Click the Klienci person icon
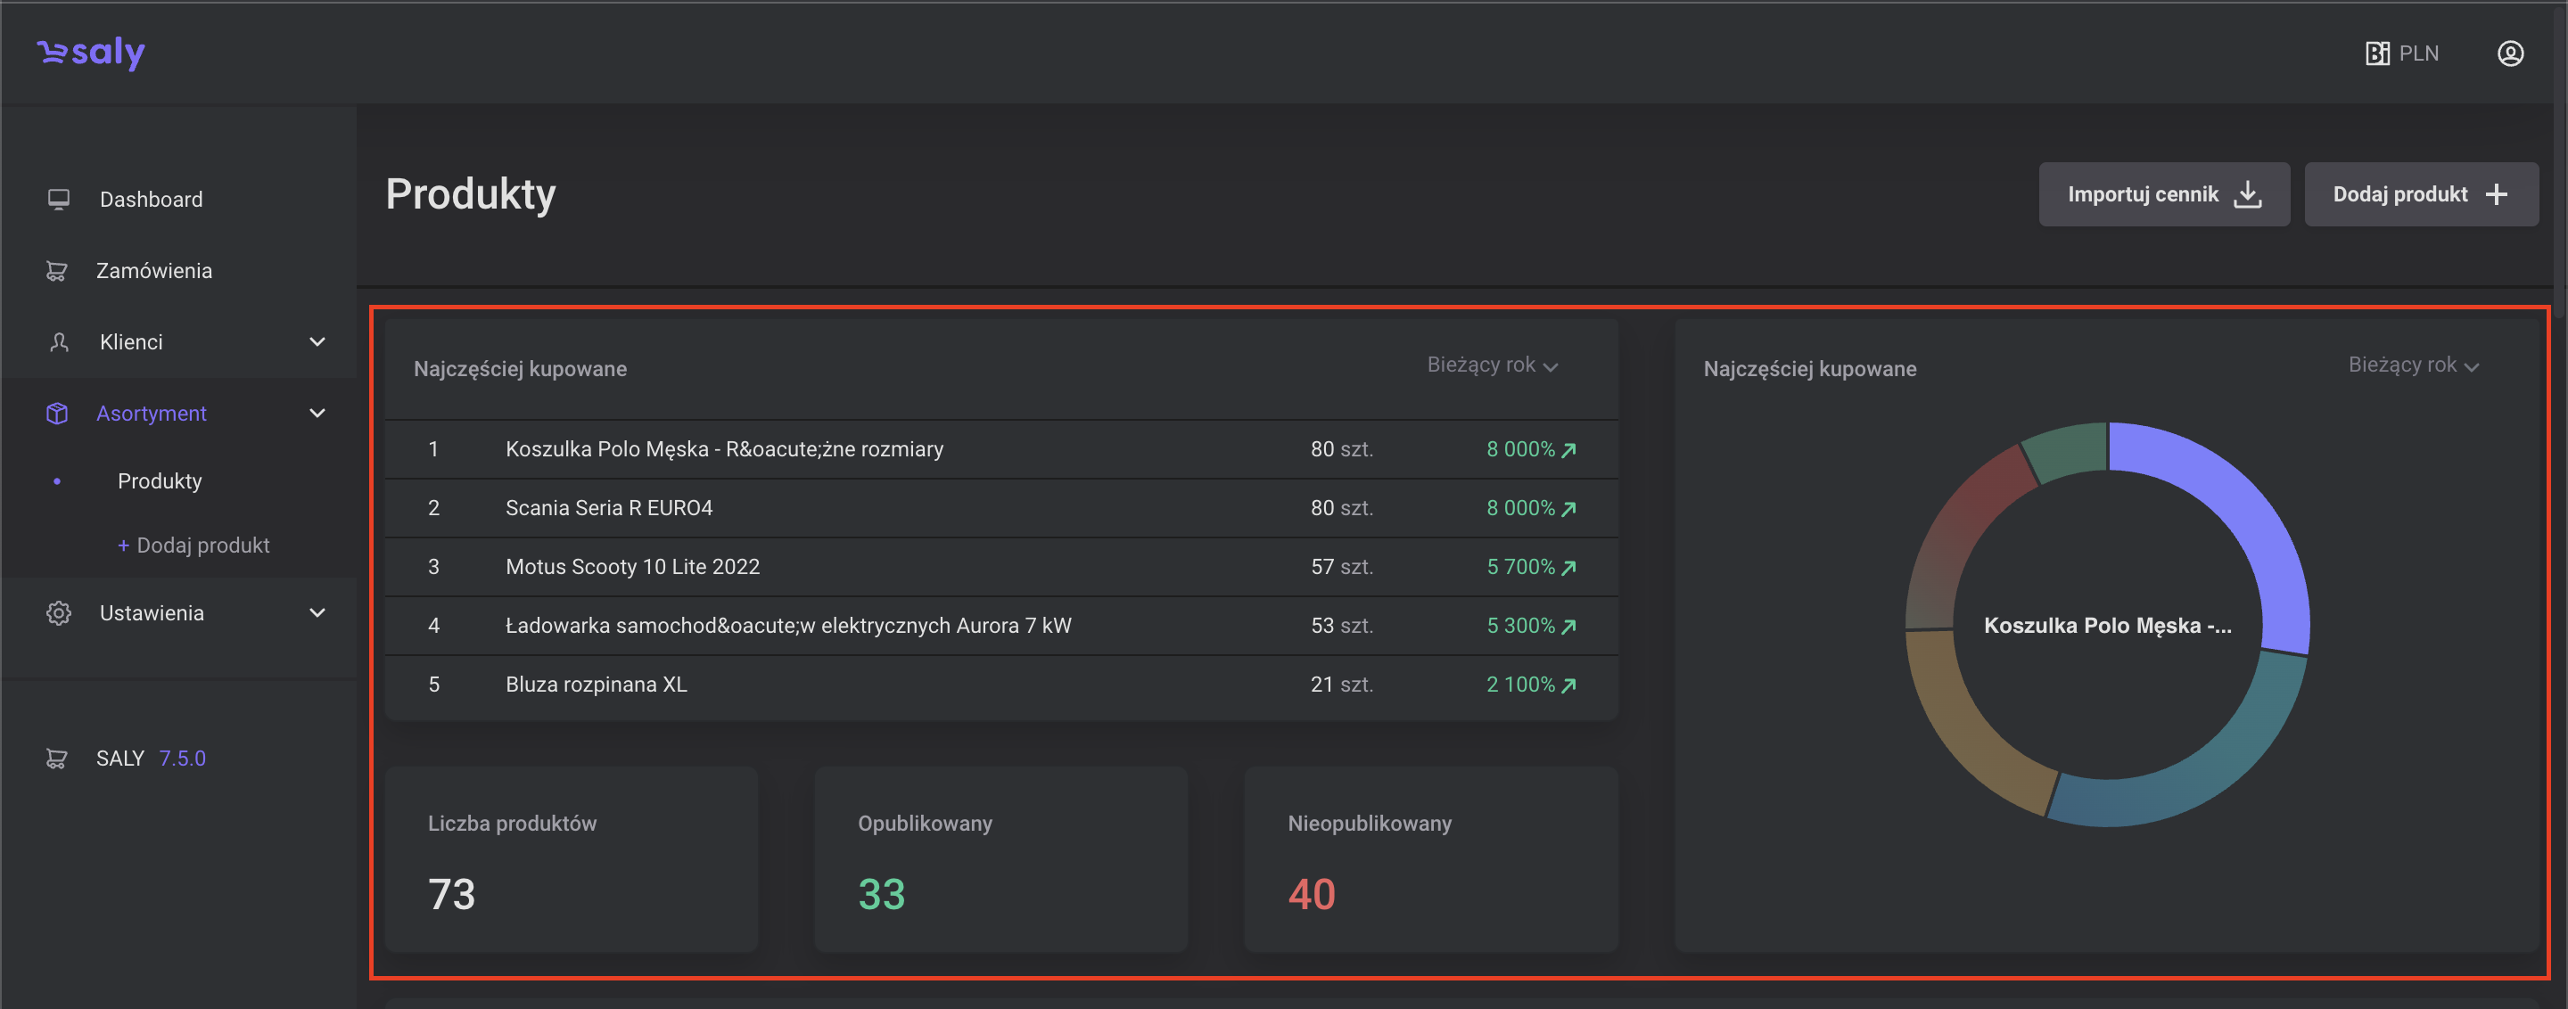This screenshot has height=1009, width=2568. point(59,342)
